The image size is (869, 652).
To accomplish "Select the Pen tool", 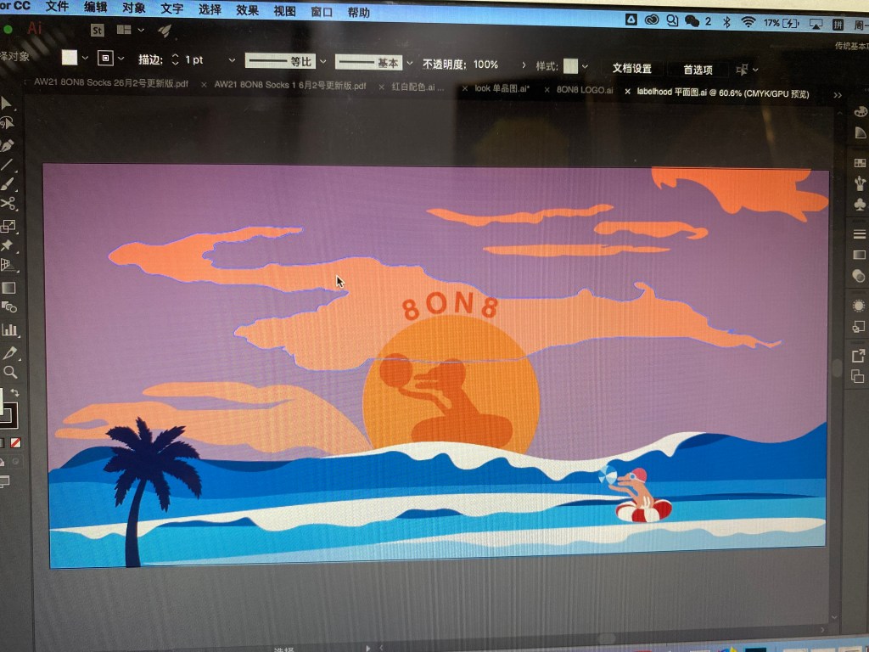I will pos(7,145).
